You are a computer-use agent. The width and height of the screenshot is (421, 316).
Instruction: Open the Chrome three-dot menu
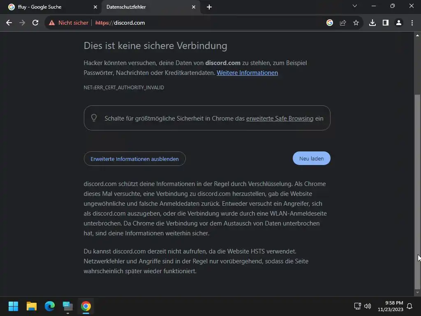(x=412, y=23)
